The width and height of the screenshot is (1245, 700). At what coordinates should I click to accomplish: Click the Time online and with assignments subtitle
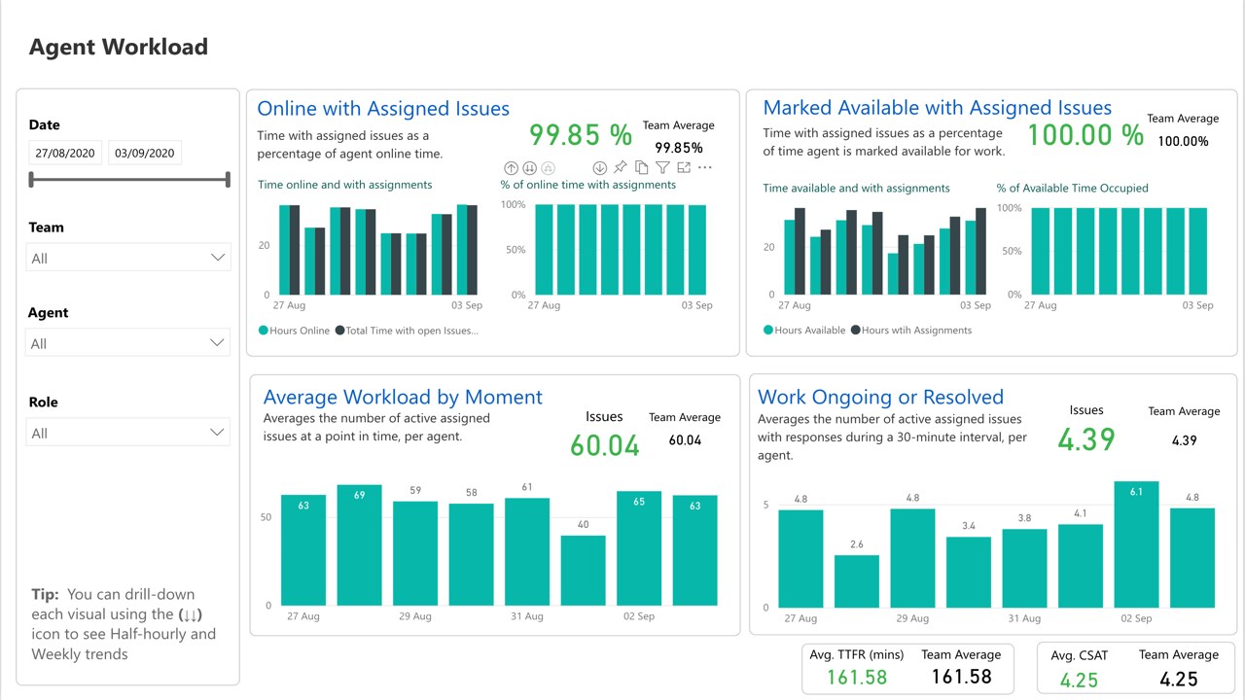pyautogui.click(x=345, y=184)
